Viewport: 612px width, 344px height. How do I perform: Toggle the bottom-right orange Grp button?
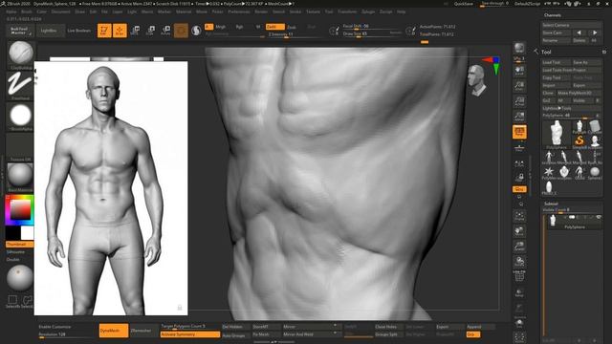[473, 334]
